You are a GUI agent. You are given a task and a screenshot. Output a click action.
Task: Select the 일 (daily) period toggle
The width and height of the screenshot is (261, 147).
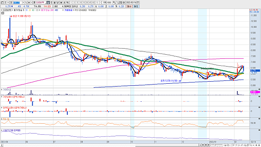[48, 2]
